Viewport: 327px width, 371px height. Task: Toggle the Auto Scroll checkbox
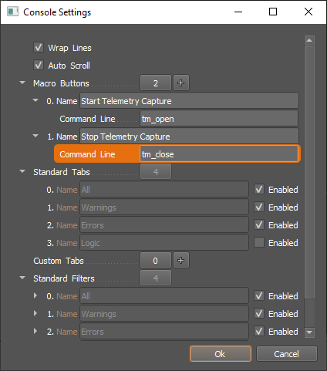point(39,65)
